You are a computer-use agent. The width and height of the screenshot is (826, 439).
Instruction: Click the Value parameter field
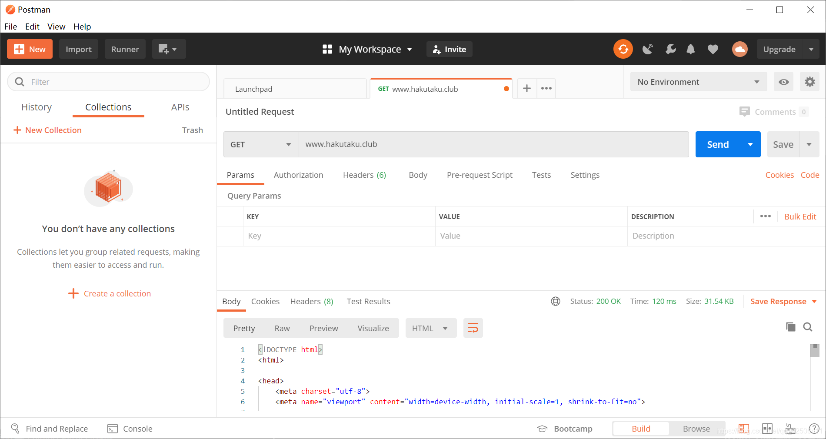531,236
